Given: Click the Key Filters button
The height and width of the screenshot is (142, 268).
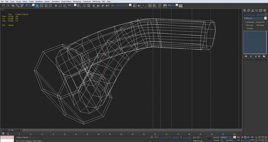Looking at the screenshot, I should tap(230, 140).
